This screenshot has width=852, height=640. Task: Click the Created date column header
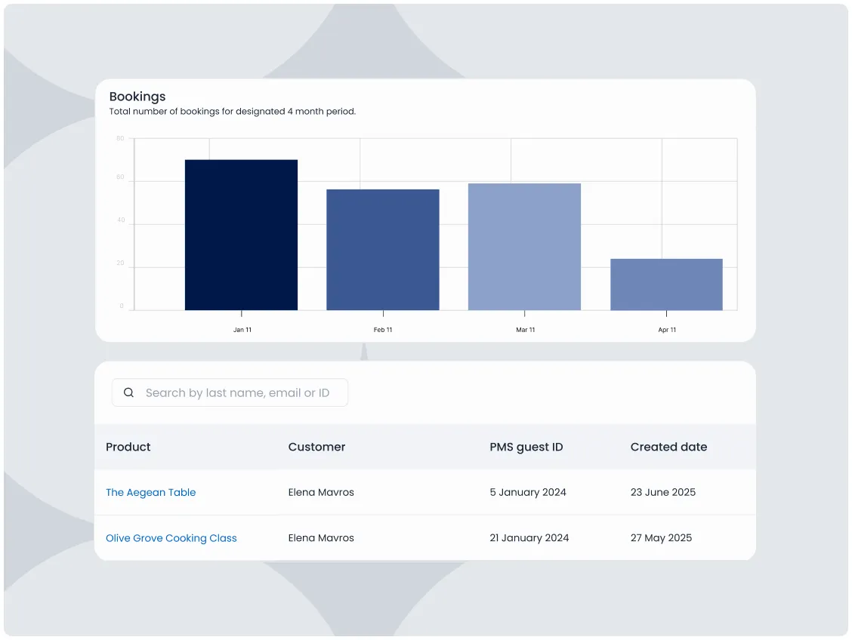pyautogui.click(x=669, y=447)
